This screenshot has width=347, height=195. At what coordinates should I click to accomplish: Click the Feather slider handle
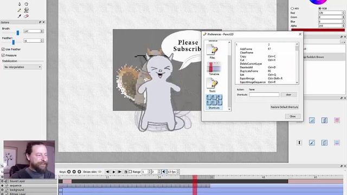14,42
